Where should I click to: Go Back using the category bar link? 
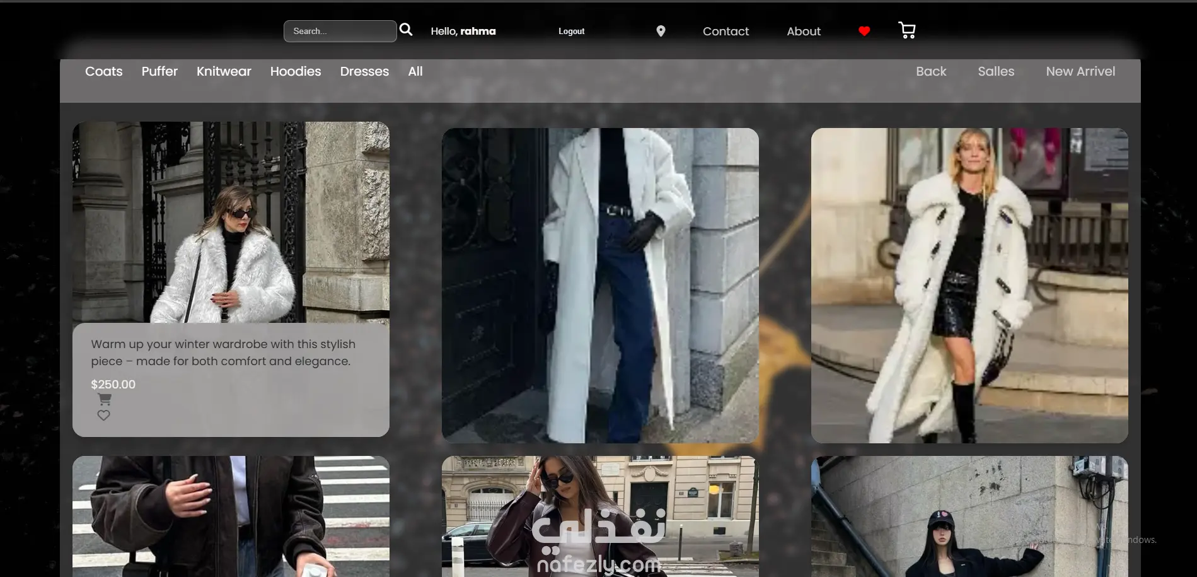(931, 71)
